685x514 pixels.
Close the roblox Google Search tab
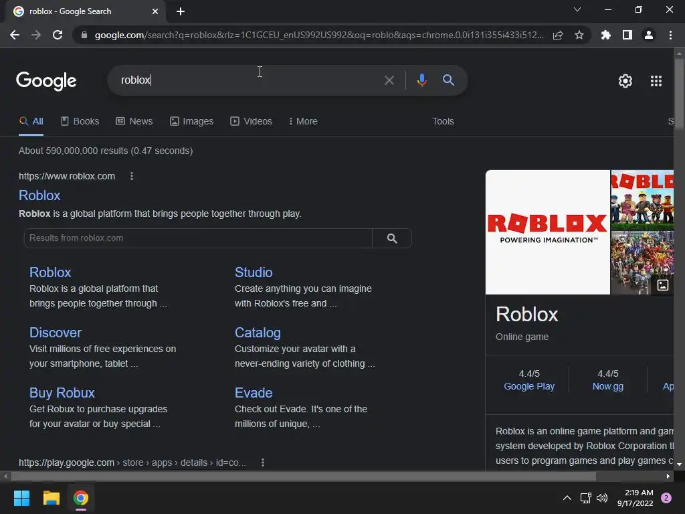(155, 11)
